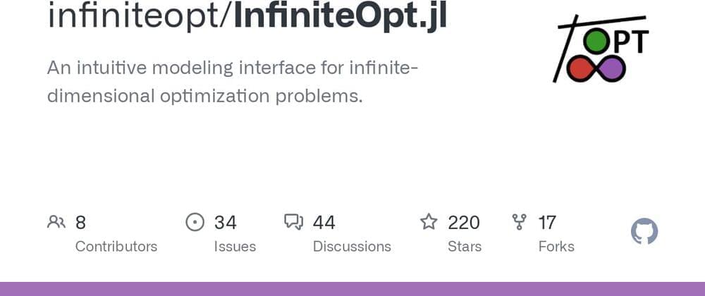Screen dimensions: 705x296
Task: Click the GitHub octocat icon
Action: pyautogui.click(x=644, y=232)
